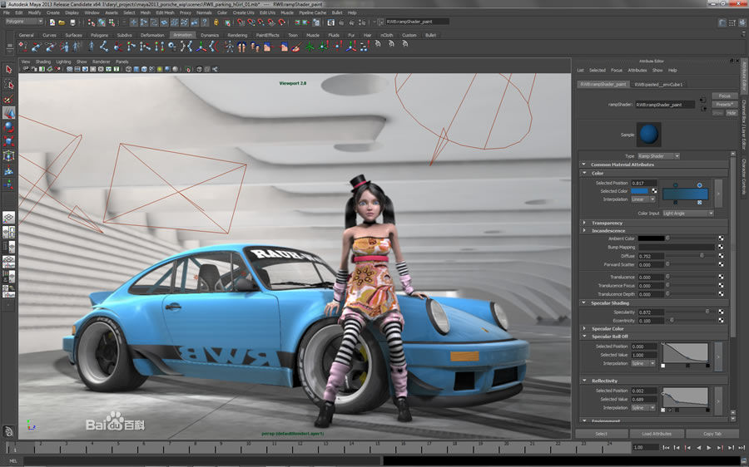Viewport: 749px width, 467px height.
Task: Collapse the Specular Shading section
Action: [583, 303]
